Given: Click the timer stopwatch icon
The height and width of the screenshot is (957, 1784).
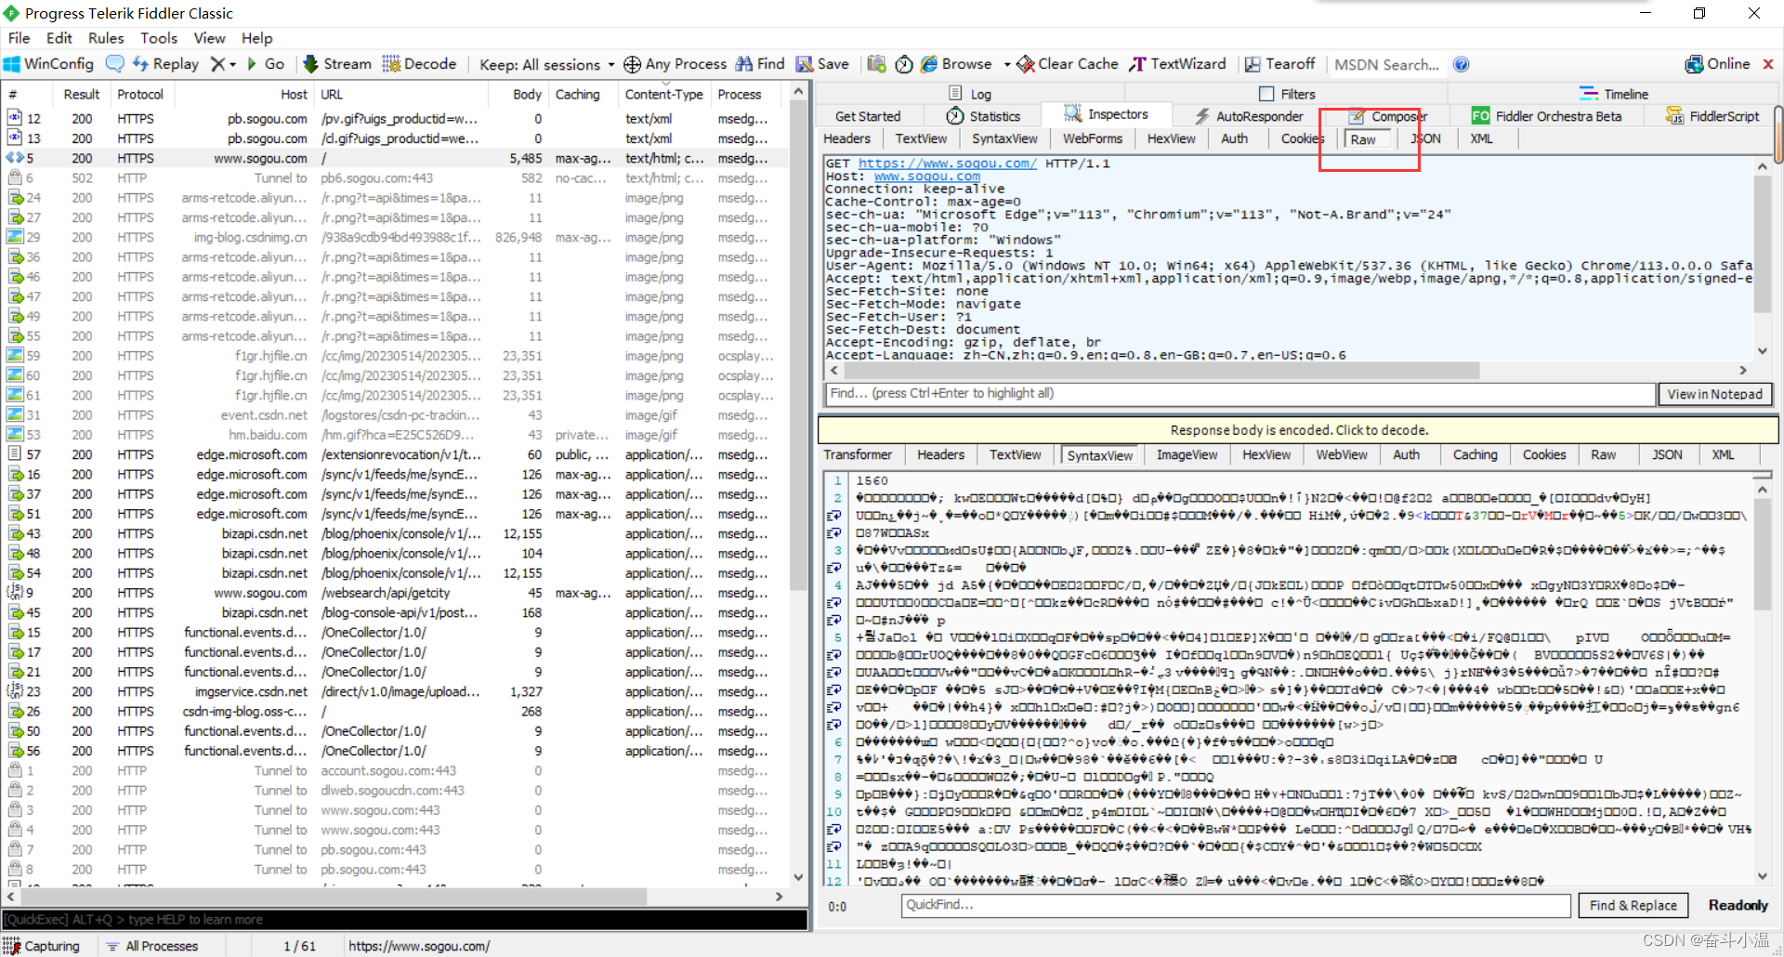Looking at the screenshot, I should 904,64.
